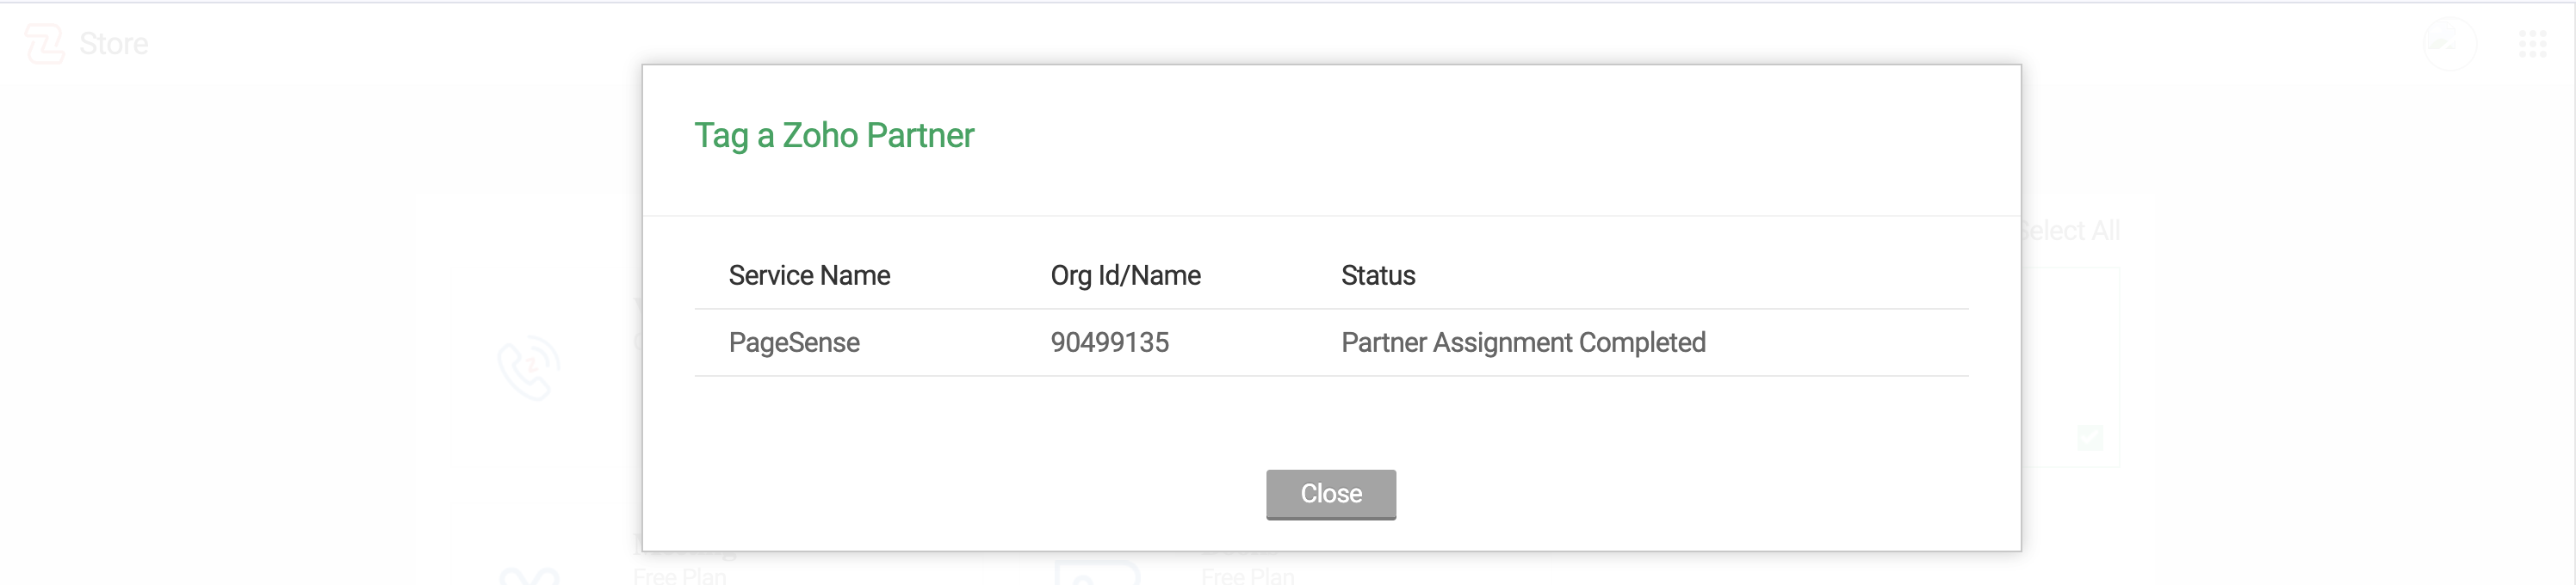Click the Zoho logo in header

coord(44,44)
